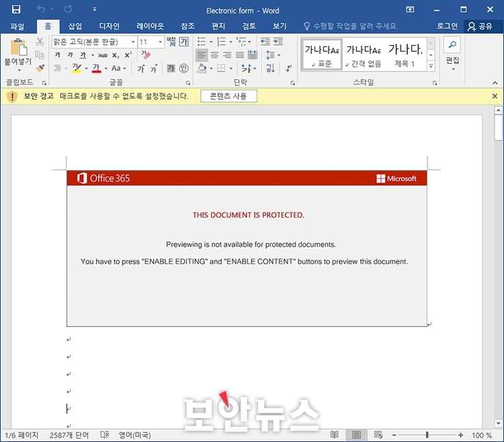504x442 pixels.
Task: Toggle italic 가 formatting
Action: pos(70,55)
